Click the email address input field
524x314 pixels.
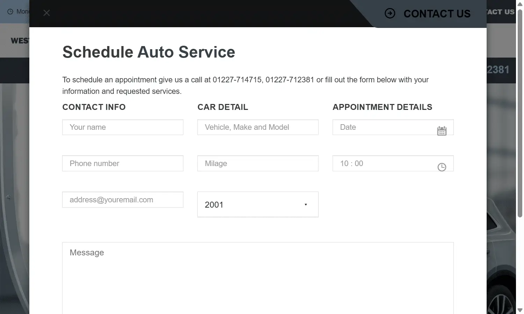tap(123, 200)
